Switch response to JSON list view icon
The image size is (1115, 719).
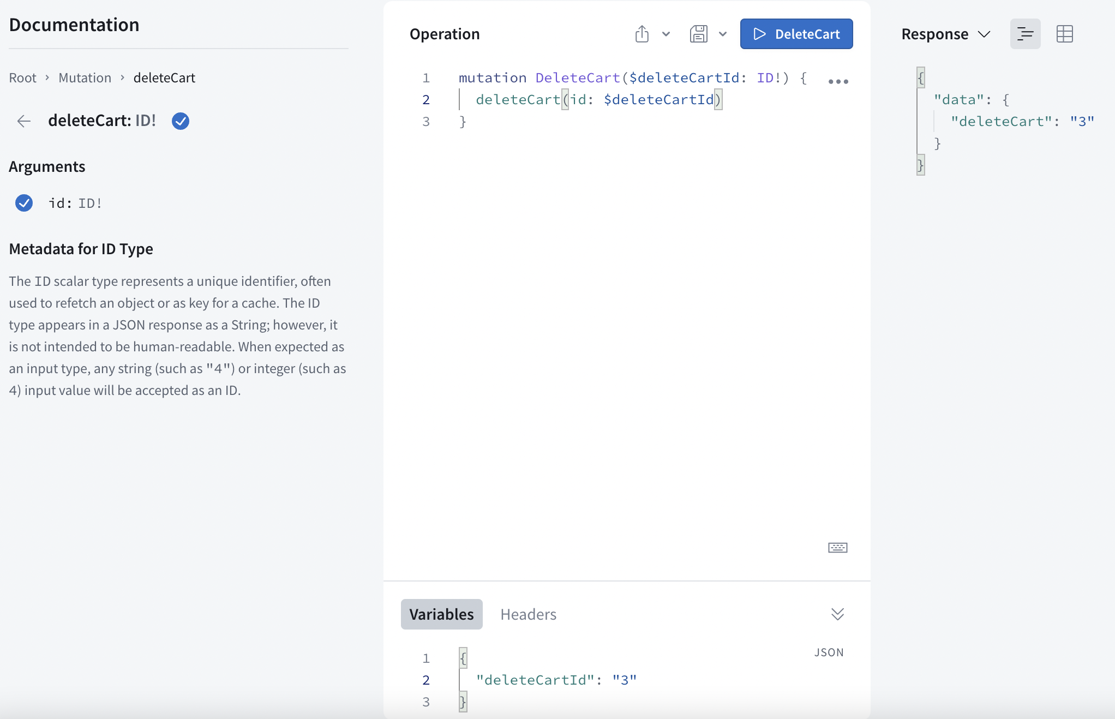tap(1025, 34)
